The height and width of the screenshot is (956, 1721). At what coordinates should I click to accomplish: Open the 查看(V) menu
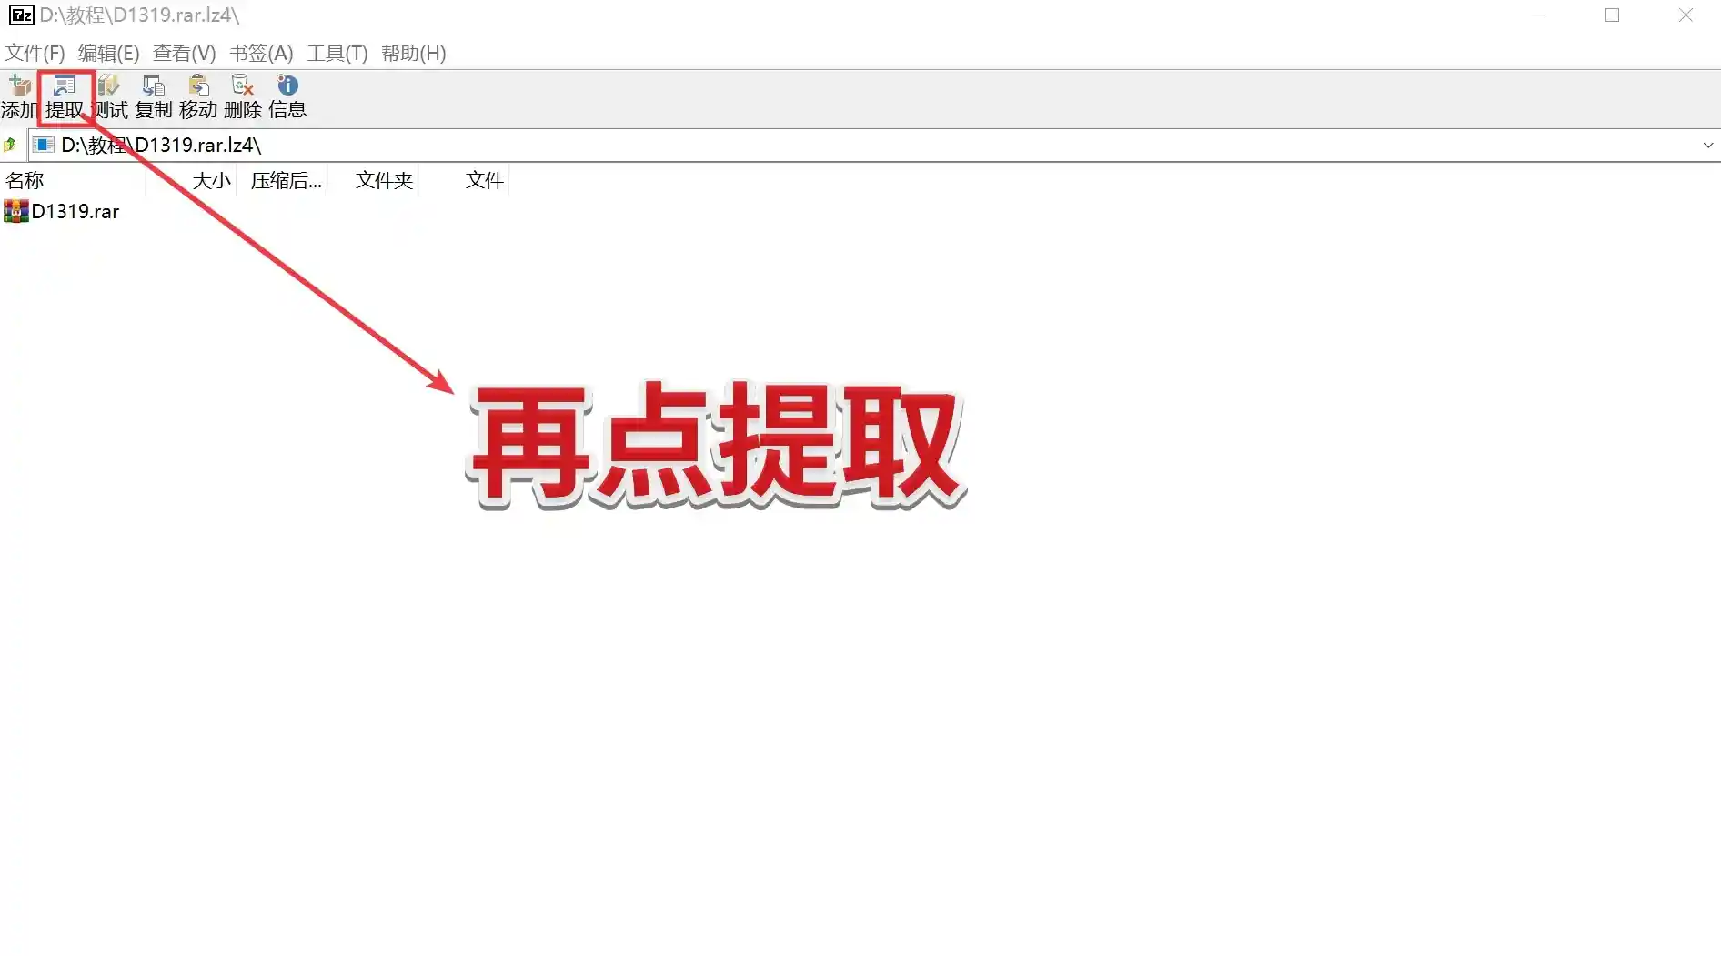[x=183, y=53]
